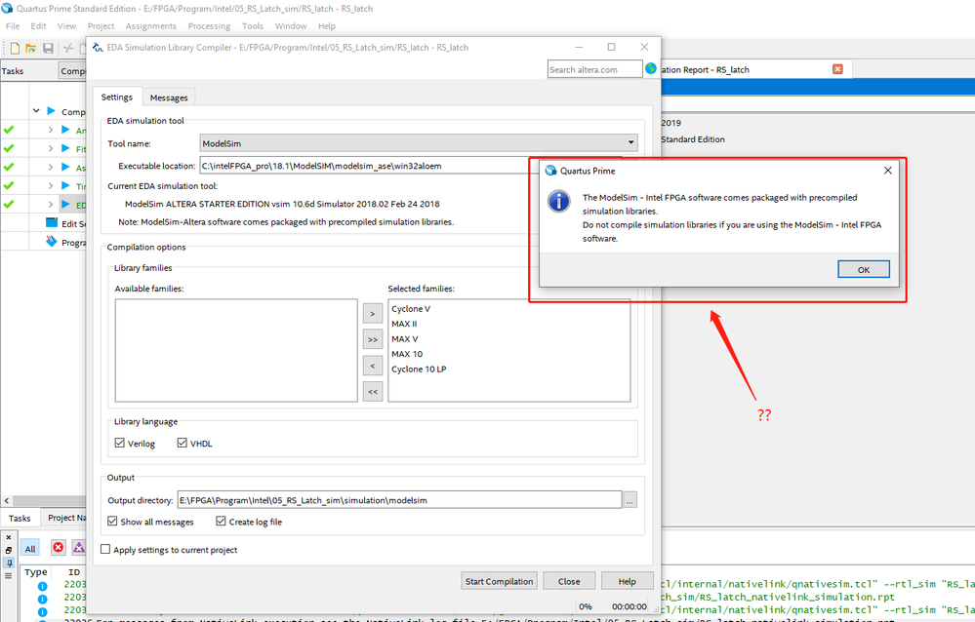Open the Tools menu

pos(253,26)
